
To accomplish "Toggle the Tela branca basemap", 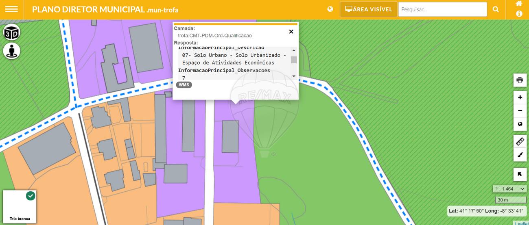I will (20, 207).
